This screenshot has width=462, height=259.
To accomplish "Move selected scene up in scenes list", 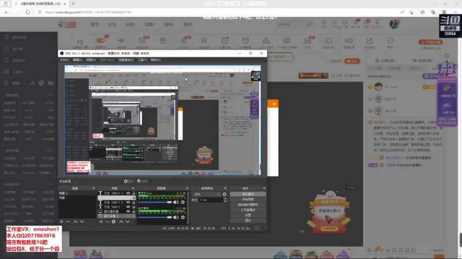I will click(76, 222).
